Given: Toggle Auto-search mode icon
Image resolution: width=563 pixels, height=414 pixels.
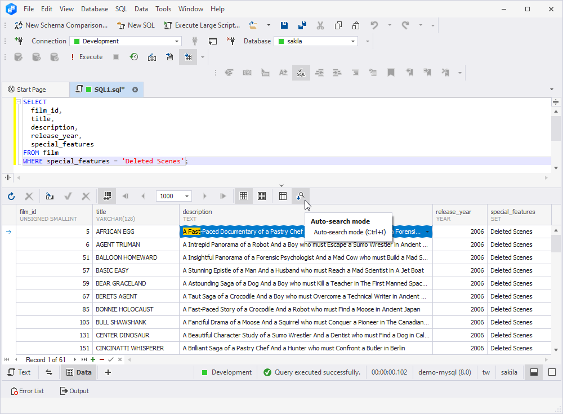Looking at the screenshot, I should click(x=301, y=196).
